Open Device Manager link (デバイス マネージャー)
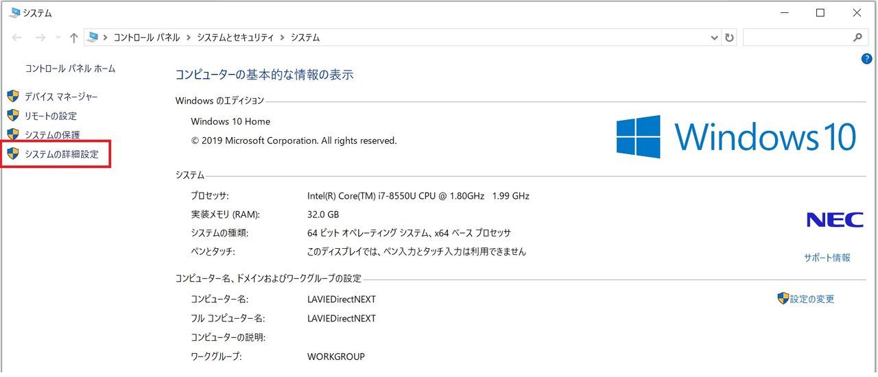Screen dimensions: 878x377 point(61,97)
